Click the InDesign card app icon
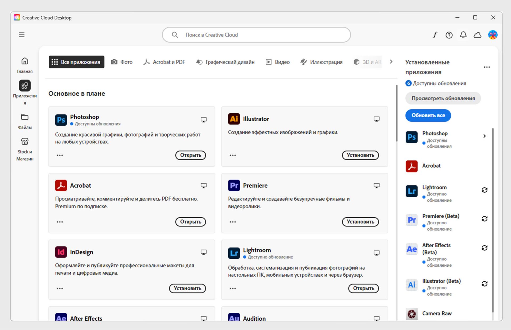 [x=61, y=252]
